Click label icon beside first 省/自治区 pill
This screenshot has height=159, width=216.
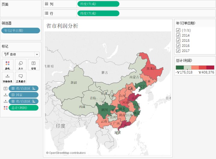click(x=5, y=88)
